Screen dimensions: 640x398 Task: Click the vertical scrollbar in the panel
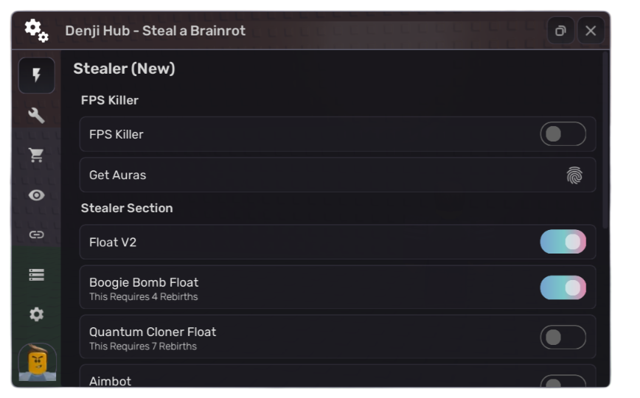(605, 140)
